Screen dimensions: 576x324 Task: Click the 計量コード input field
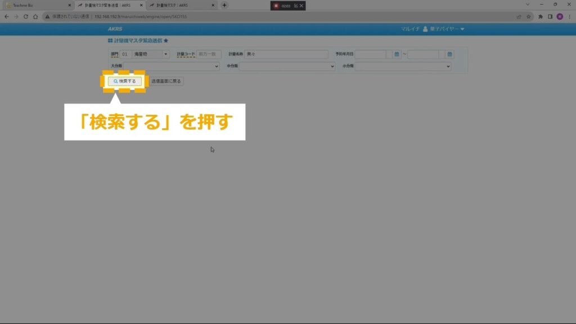(x=209, y=55)
